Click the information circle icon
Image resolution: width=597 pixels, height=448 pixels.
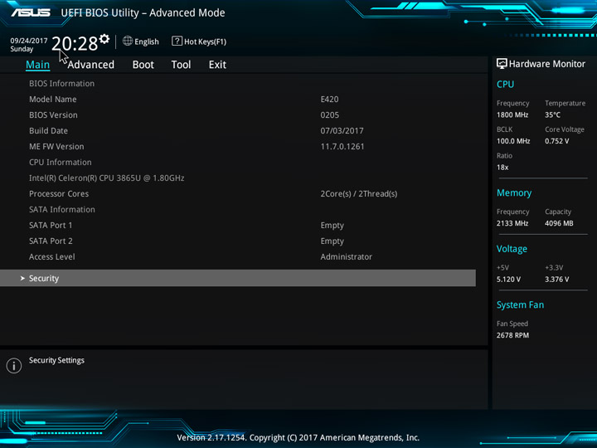14,366
